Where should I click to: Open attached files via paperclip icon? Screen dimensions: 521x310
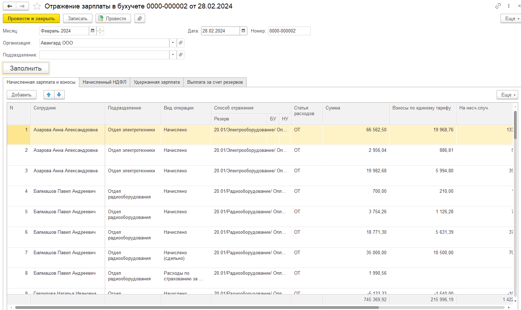(140, 18)
